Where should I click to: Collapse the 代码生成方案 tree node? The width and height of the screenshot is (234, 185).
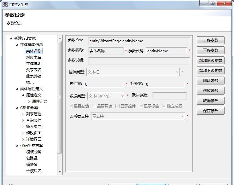click(x=17, y=146)
